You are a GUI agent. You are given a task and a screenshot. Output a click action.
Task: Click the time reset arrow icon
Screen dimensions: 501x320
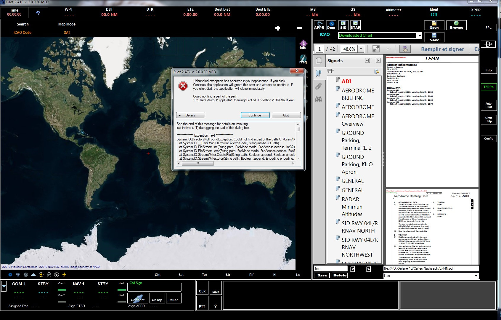tap(38, 13)
